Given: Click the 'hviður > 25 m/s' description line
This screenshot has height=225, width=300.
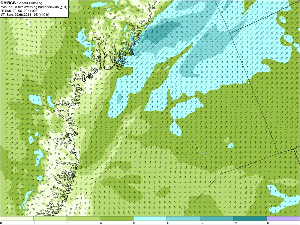Looking at the screenshot, I should click(x=34, y=7).
